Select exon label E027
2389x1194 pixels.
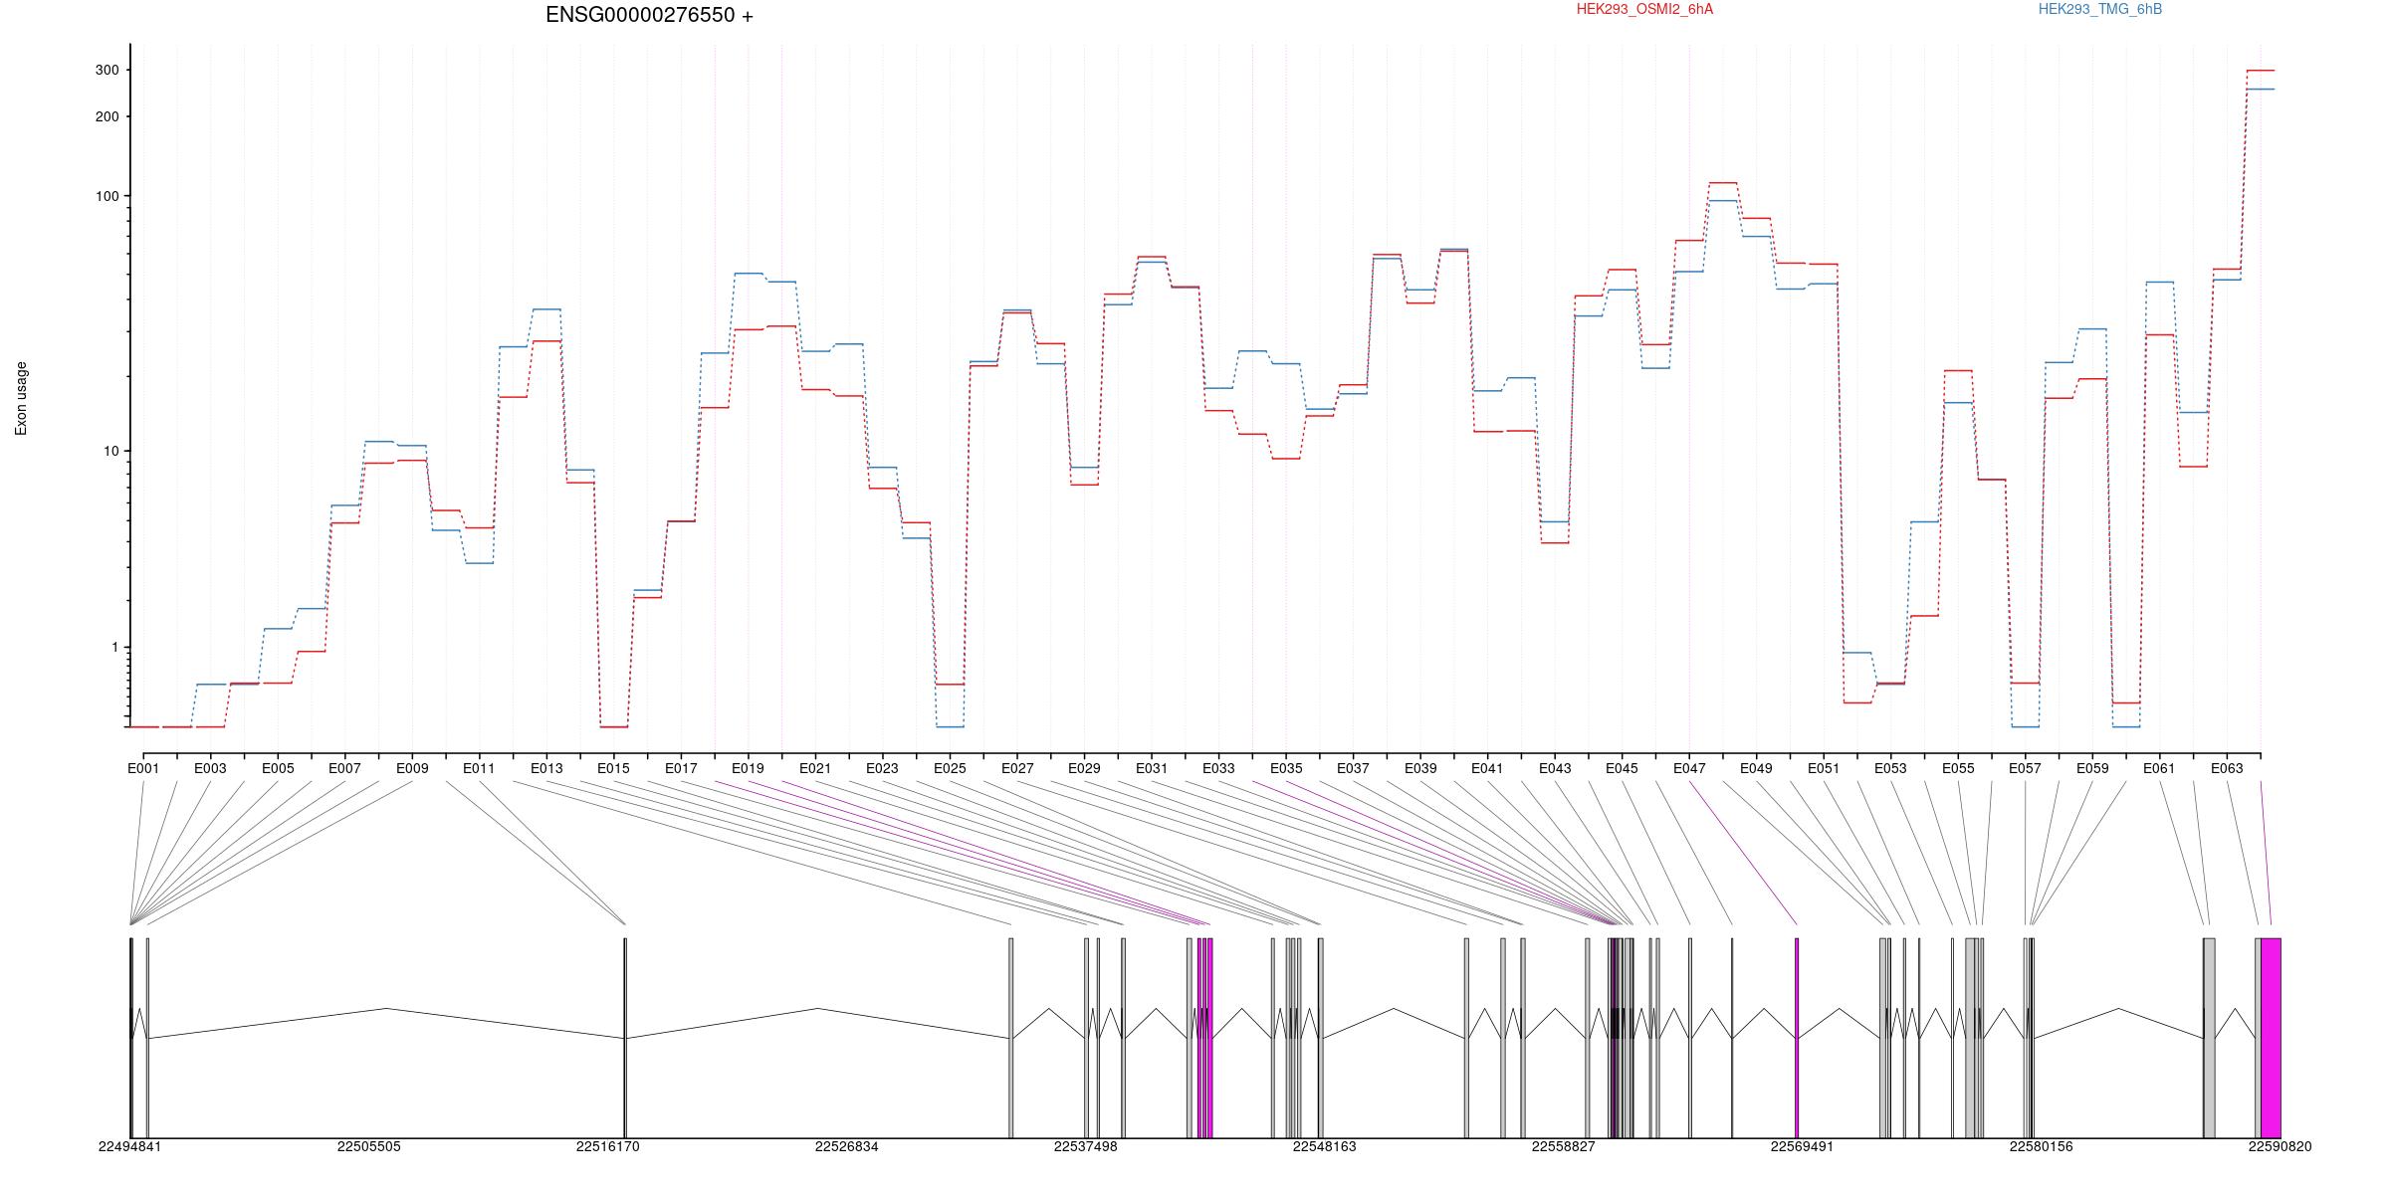(x=1017, y=768)
